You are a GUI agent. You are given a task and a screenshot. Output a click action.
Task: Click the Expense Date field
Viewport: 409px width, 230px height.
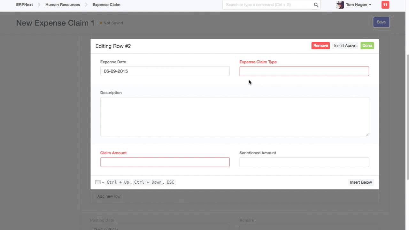165,71
